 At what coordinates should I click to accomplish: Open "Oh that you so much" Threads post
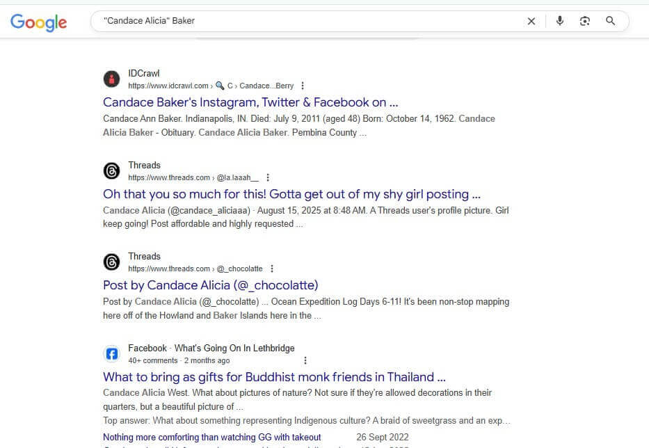(x=291, y=194)
